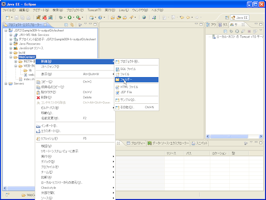This screenshot has height=200, width=266.
Task: Switch to the タス tasks tab
Action: (223, 25)
